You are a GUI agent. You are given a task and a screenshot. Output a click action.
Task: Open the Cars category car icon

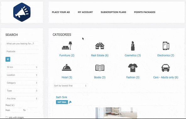(x=166, y=68)
